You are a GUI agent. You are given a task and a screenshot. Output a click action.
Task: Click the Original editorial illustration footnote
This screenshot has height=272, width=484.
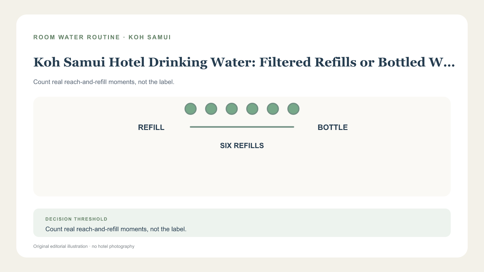coord(84,246)
